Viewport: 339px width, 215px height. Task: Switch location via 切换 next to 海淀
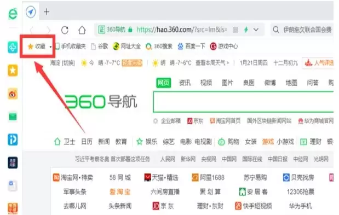click(x=68, y=63)
